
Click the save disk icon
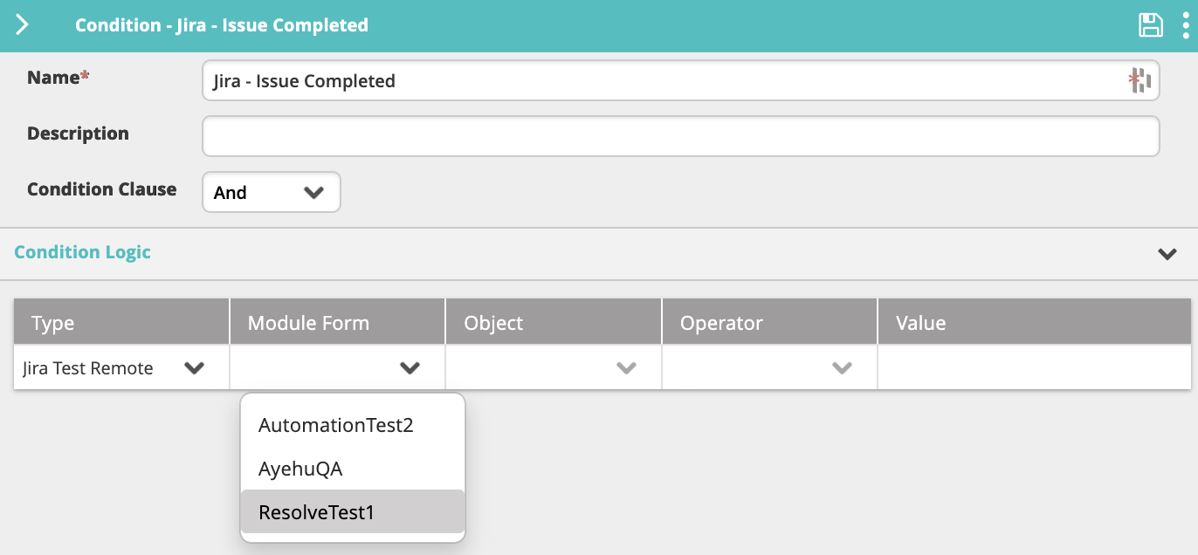(x=1151, y=25)
